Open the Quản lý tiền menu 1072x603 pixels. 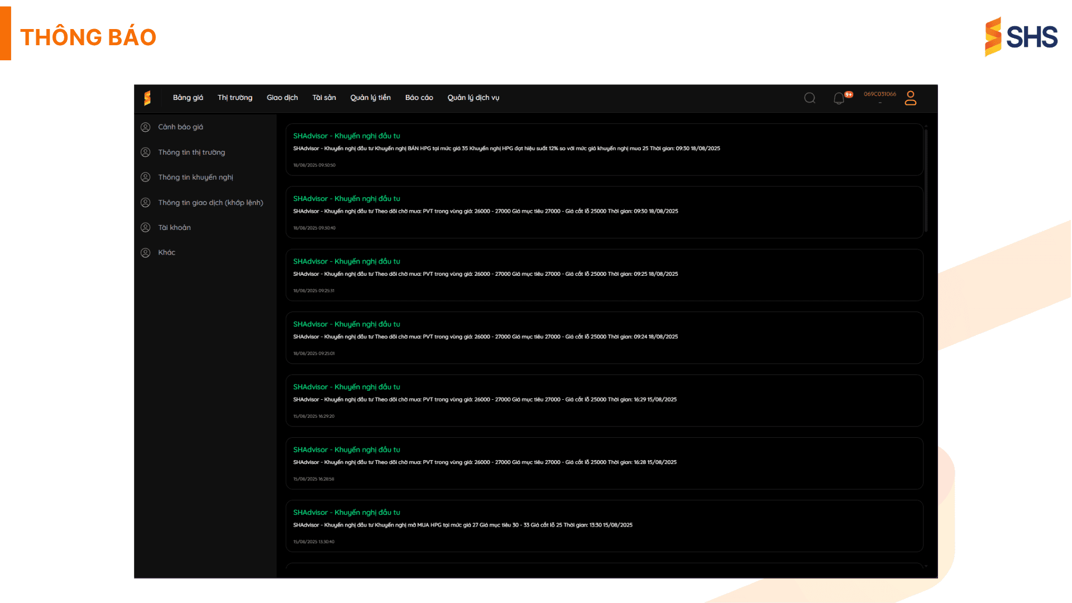[x=371, y=98]
